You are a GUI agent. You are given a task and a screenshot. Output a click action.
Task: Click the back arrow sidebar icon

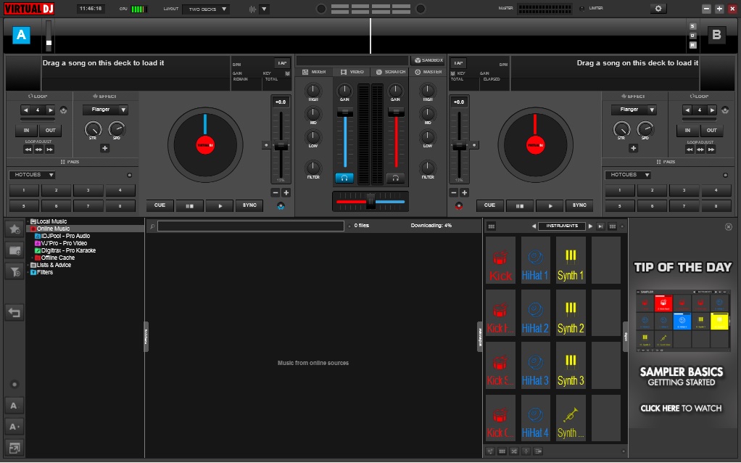pyautogui.click(x=15, y=312)
